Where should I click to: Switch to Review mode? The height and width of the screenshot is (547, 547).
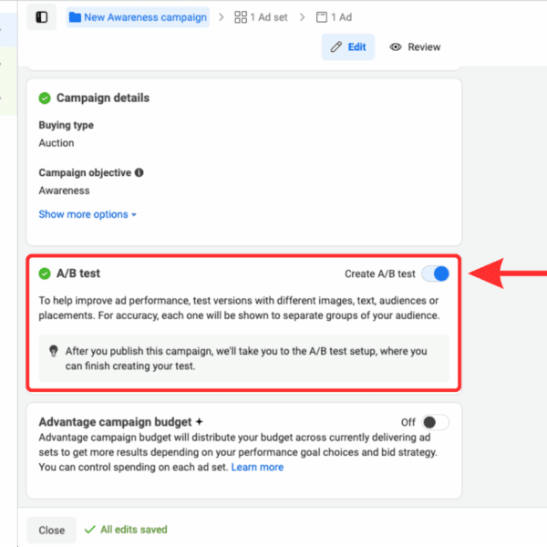415,47
